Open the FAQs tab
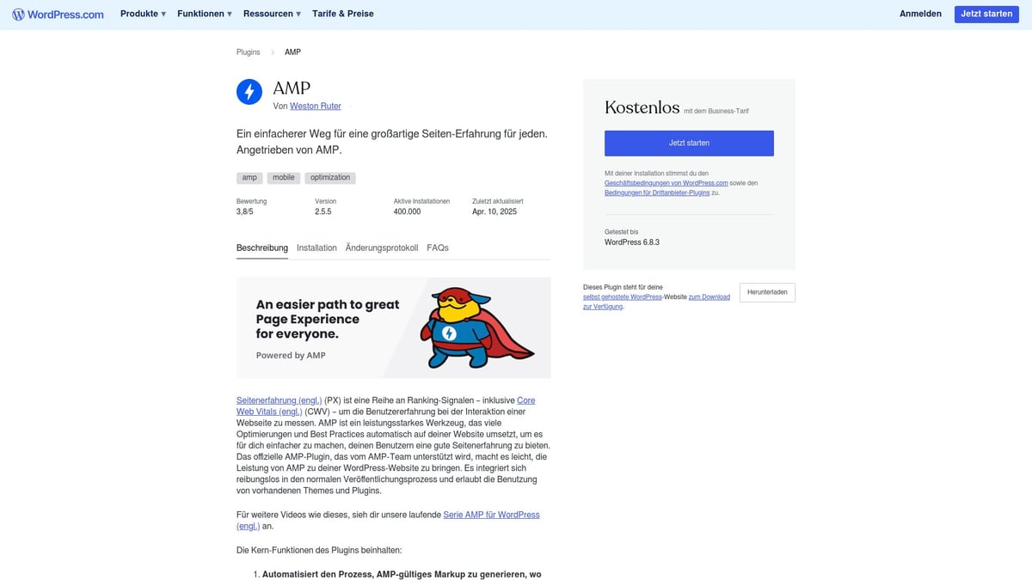The width and height of the screenshot is (1032, 580). coord(438,247)
